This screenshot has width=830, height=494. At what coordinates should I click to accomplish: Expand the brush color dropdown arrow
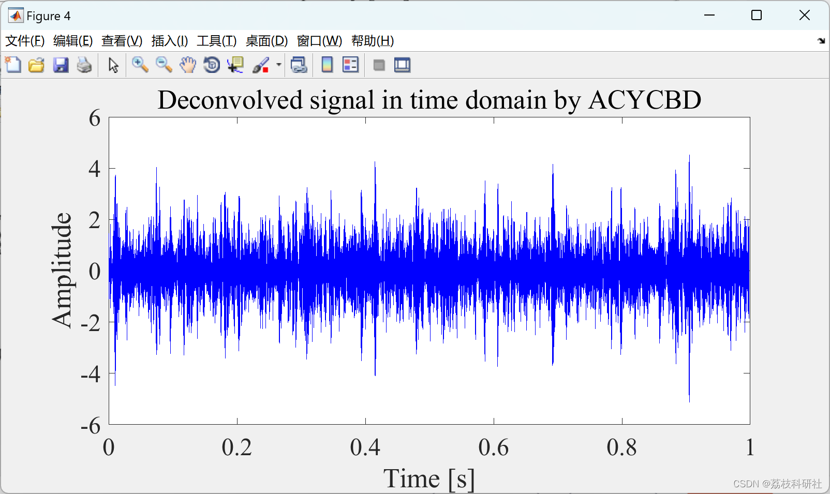278,65
